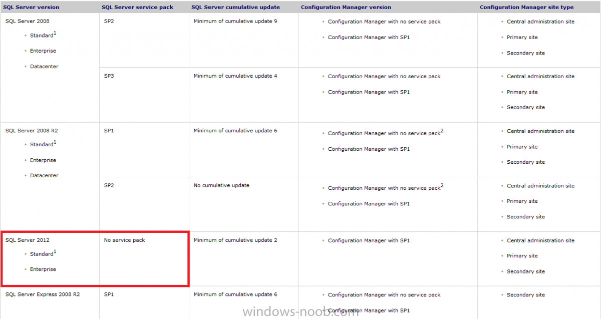Click cumulative update 6 in 2008 R2 row
This screenshot has height=319, width=601.
point(235,131)
